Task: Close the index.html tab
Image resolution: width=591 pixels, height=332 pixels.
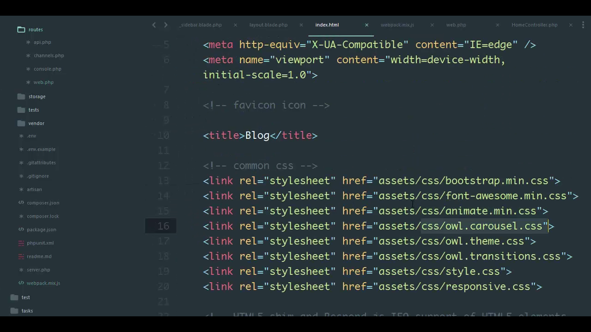Action: (367, 25)
